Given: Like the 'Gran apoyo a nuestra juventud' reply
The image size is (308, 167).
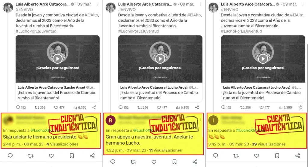Looking at the screenshot, I should 154,162.
